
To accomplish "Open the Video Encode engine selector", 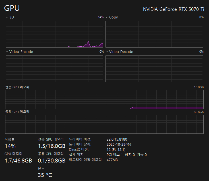I will 7,52.
